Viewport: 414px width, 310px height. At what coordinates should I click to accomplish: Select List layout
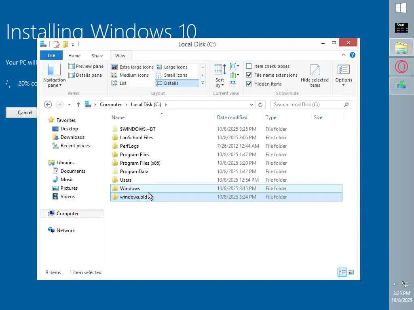pyautogui.click(x=119, y=83)
